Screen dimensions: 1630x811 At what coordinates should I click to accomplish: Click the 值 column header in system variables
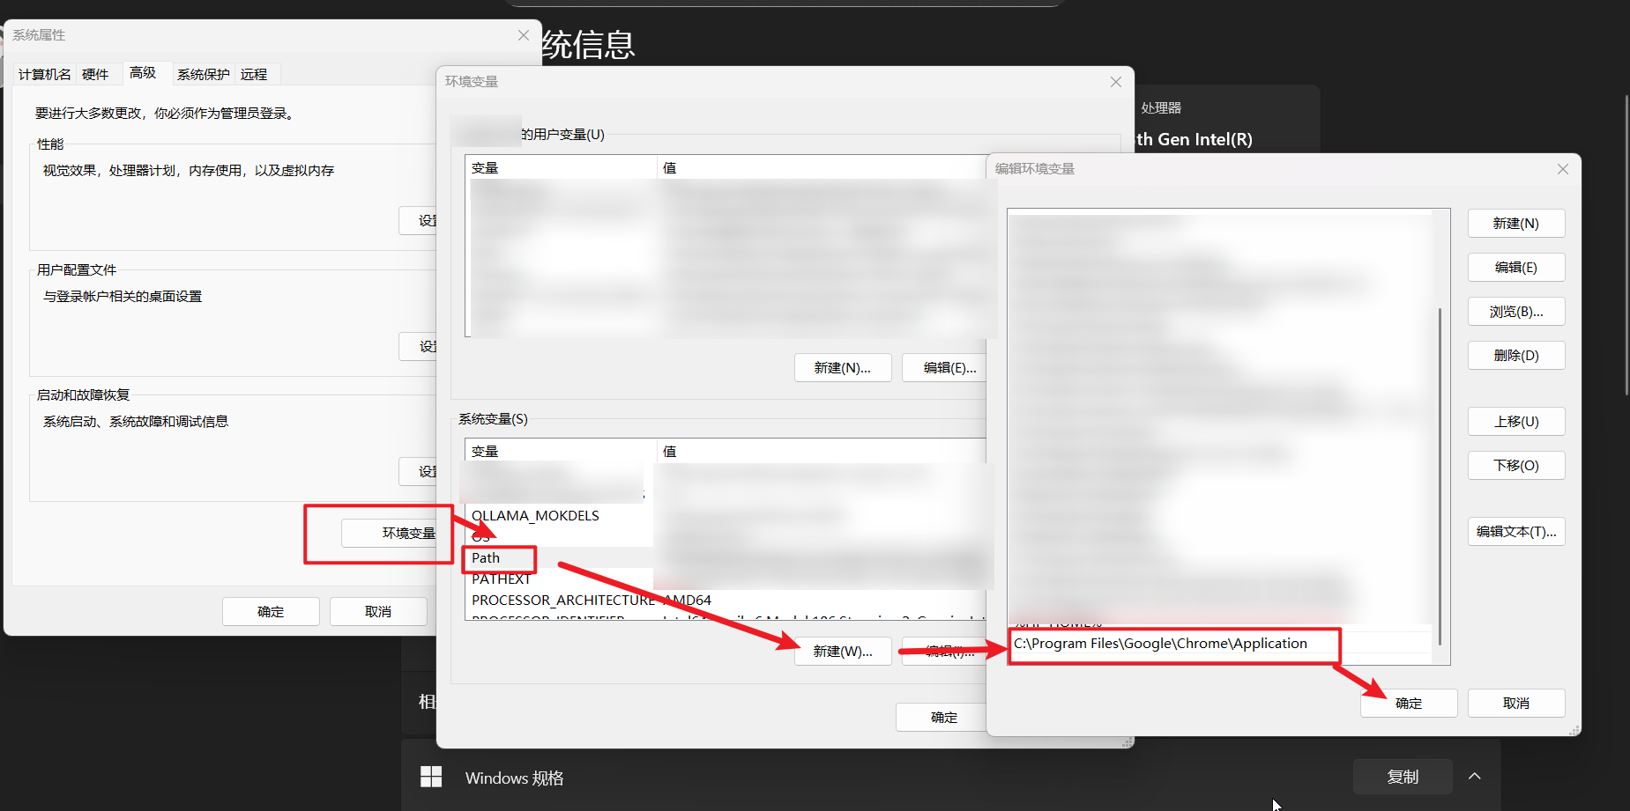click(822, 451)
